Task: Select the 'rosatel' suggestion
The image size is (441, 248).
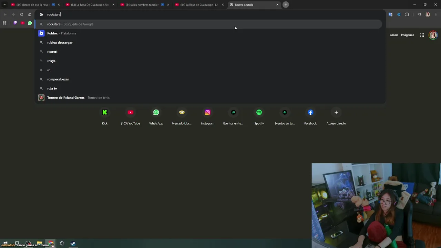Action: click(208, 52)
